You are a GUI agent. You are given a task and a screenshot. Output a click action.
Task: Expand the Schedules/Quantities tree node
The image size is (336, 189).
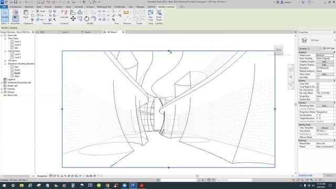(2, 83)
